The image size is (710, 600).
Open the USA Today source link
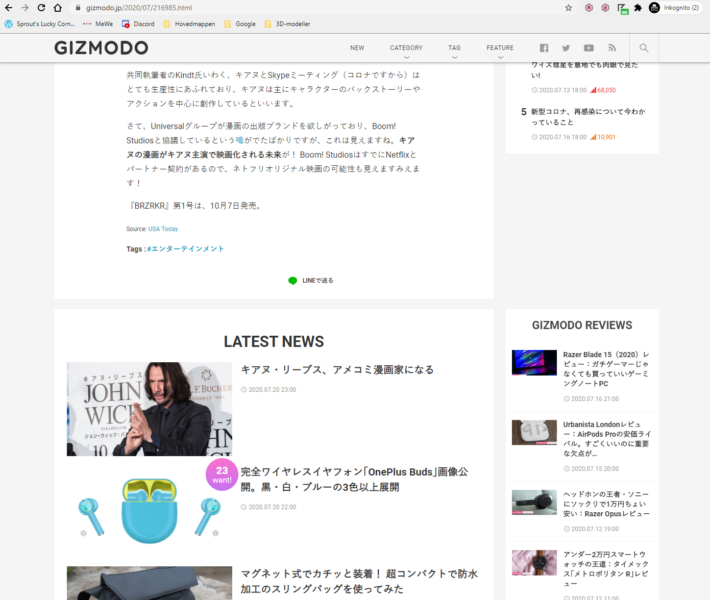pyautogui.click(x=162, y=229)
